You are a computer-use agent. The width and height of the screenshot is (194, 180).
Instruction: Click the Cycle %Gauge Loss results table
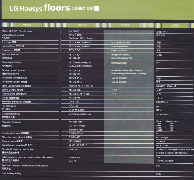pyautogui.click(x=167, y=126)
